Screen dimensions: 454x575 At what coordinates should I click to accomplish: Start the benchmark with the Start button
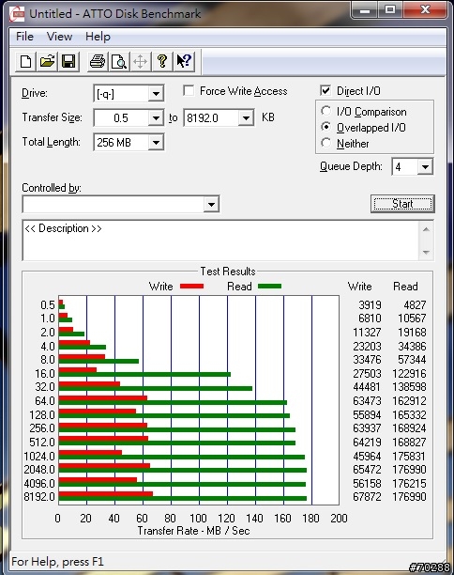(x=402, y=204)
